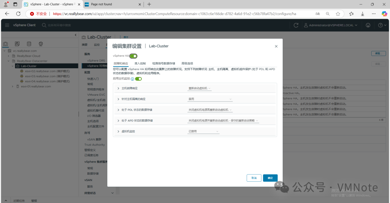Image resolution: width=390 pixels, height=203 pixels.
Task: Open the browser favorites list icon
Action: (351, 14)
